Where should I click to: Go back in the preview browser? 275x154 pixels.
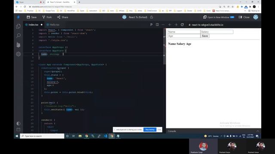coord(170,25)
